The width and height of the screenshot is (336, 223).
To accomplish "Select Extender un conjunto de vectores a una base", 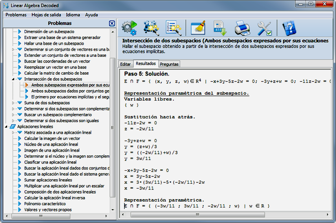I will [x=65, y=55].
